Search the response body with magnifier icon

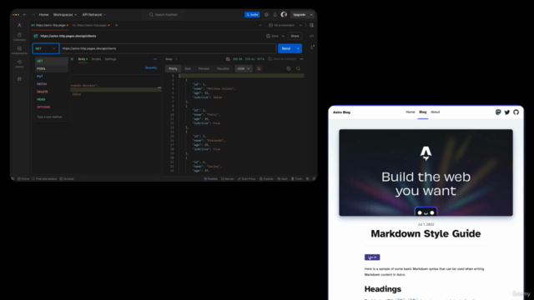point(298,68)
